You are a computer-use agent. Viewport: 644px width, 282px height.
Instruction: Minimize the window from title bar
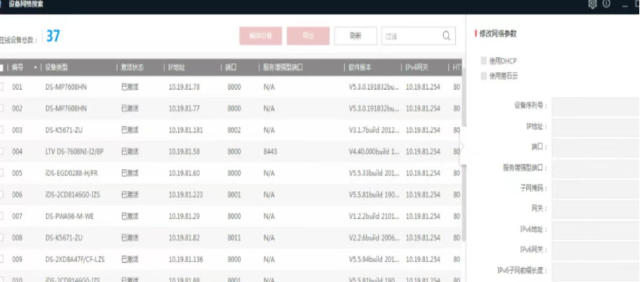point(625,5)
